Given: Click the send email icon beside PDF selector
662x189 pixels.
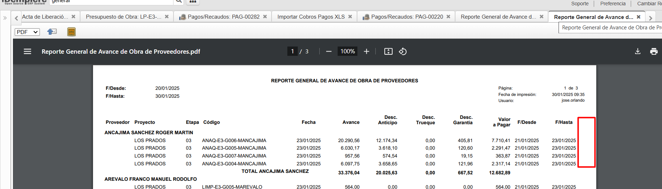Looking at the screenshot, I should (52, 32).
